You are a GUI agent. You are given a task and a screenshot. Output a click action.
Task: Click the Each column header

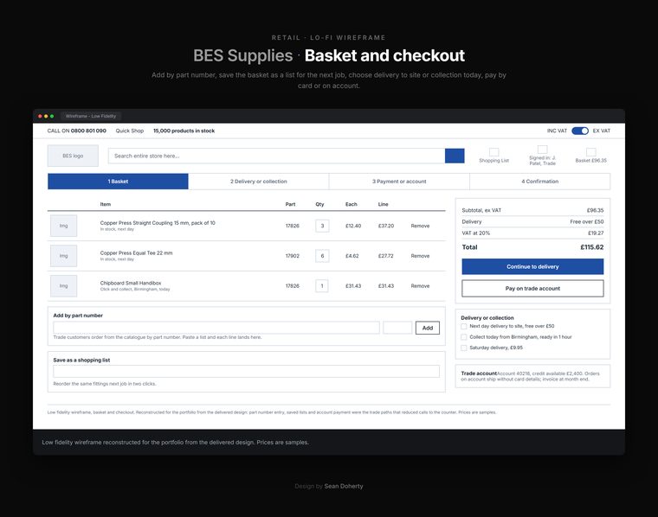[x=352, y=204]
